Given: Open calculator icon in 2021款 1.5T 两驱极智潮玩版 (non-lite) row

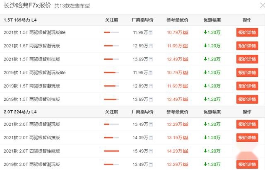Looking at the screenshot, I should (151, 46).
